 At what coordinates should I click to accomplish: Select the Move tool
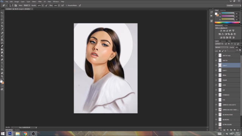[2, 13]
